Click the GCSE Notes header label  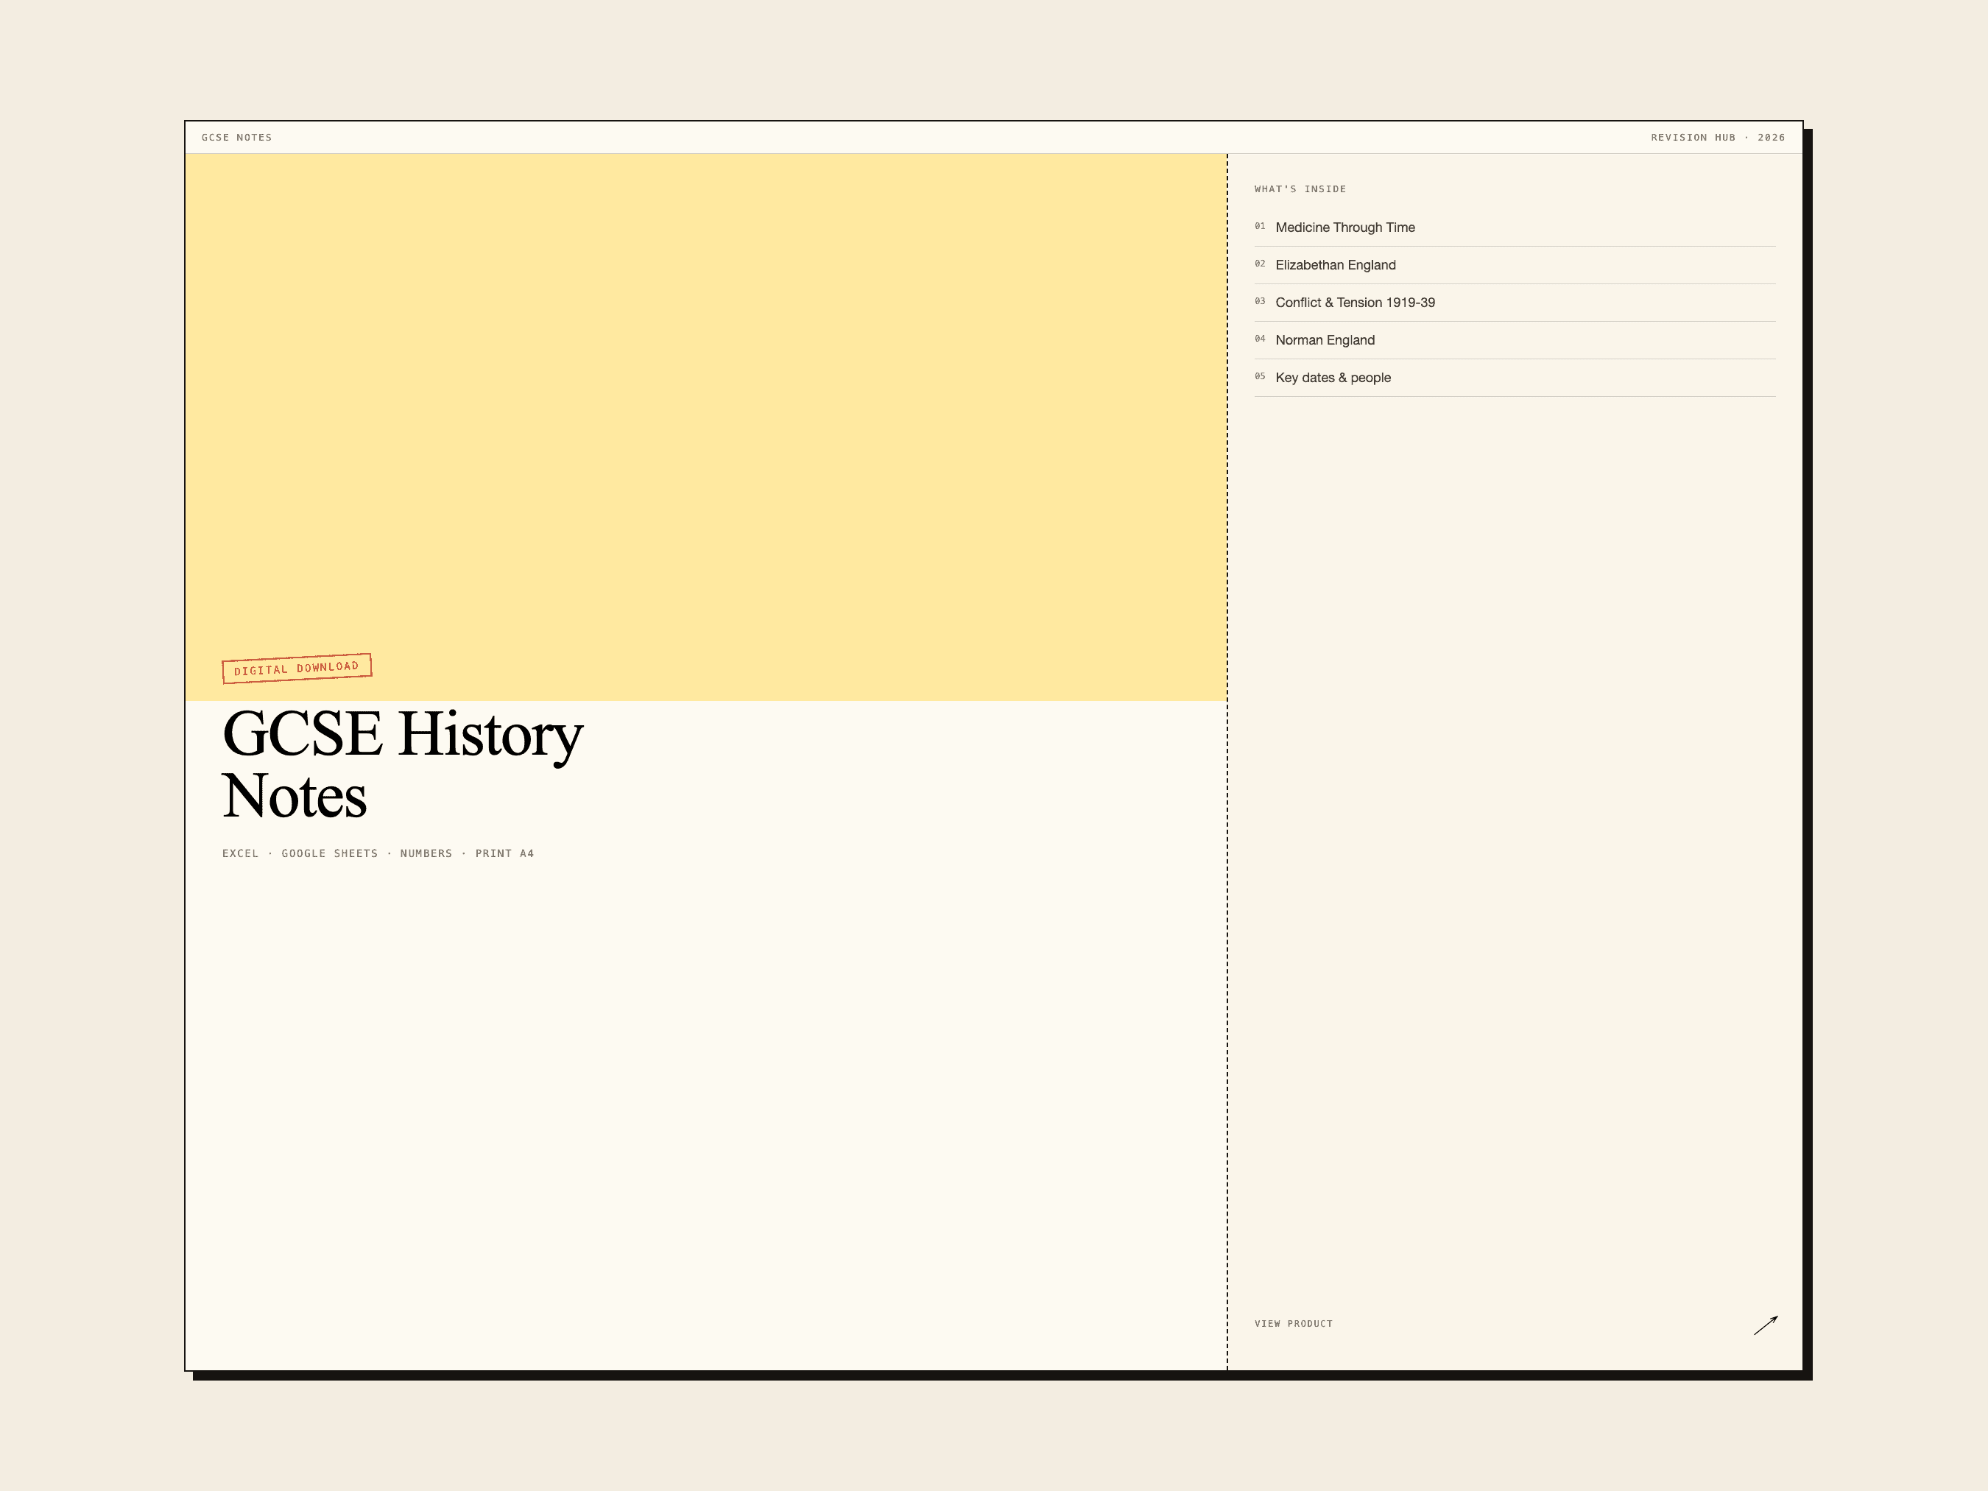click(x=236, y=138)
